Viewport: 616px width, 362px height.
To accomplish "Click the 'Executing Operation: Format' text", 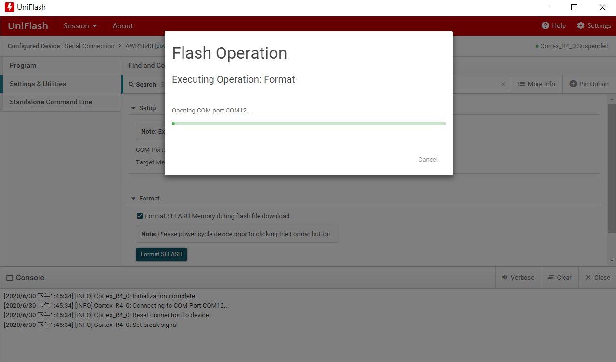I will pos(234,79).
